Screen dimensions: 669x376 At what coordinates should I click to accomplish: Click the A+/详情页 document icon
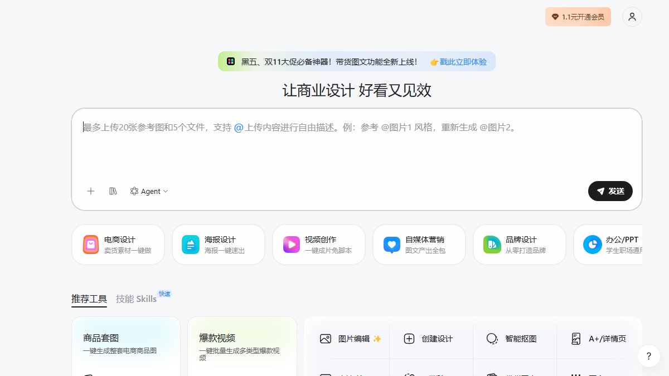(x=576, y=339)
